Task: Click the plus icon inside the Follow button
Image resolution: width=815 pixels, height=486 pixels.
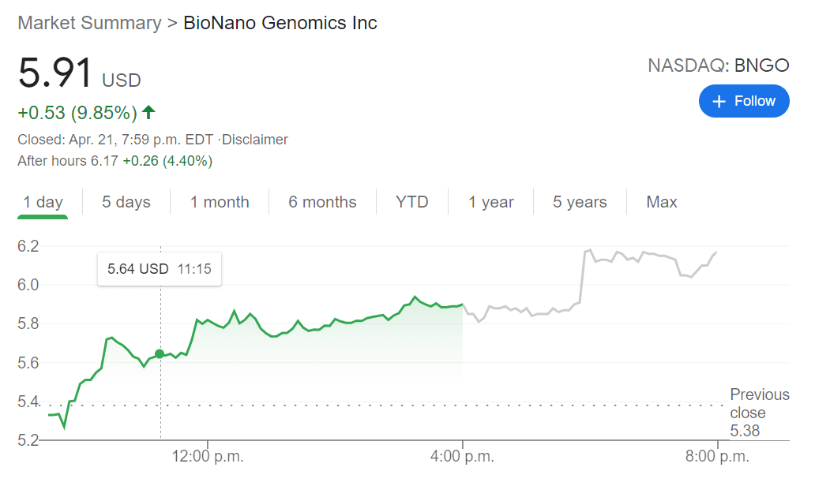Action: [719, 101]
